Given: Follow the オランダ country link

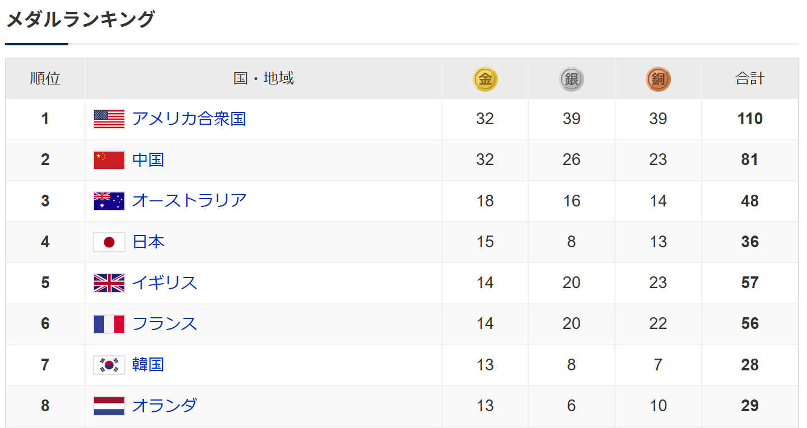Looking at the screenshot, I should [x=165, y=405].
